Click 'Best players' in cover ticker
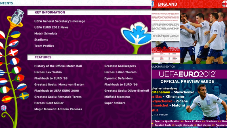 click(x=204, y=125)
